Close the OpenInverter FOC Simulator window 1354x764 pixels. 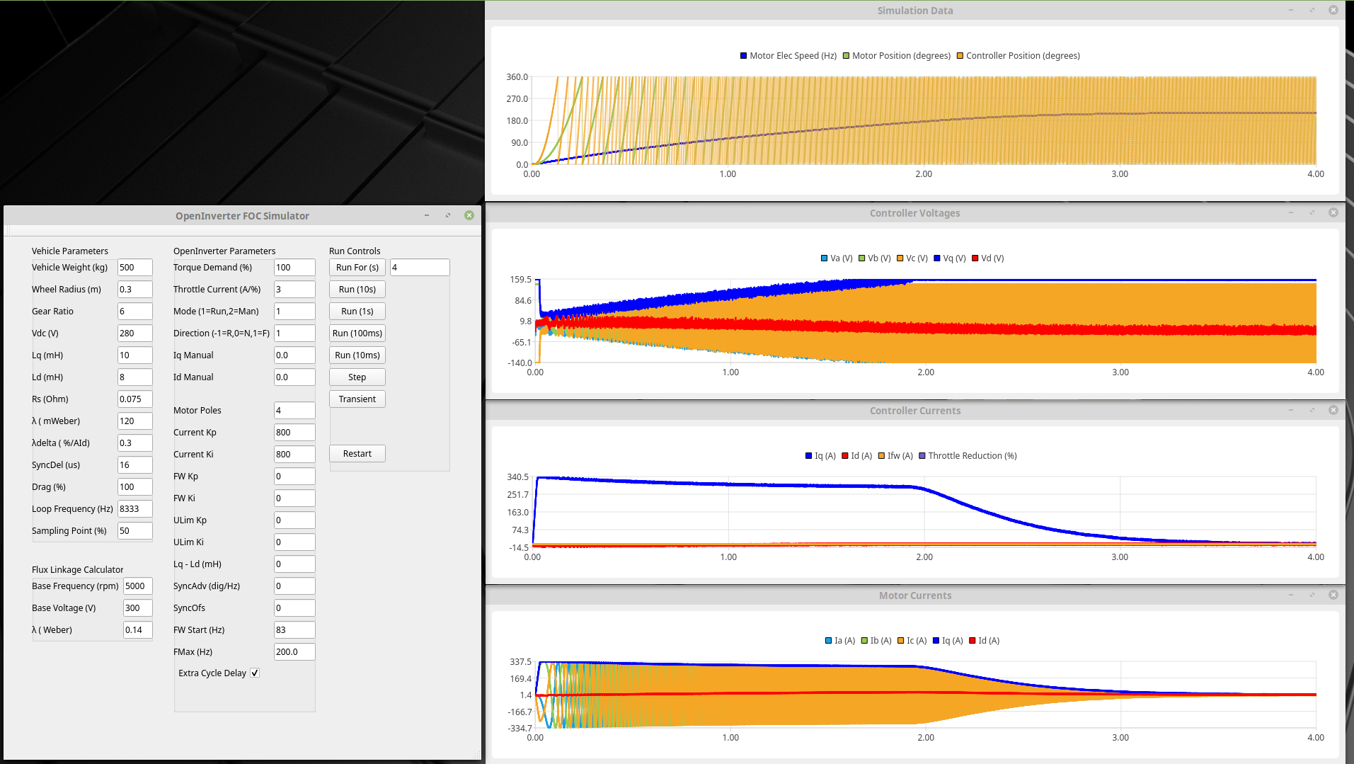(469, 215)
